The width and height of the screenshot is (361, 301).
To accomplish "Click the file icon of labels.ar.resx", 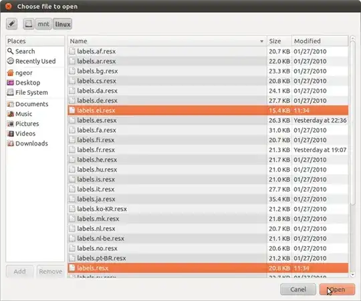I will point(72,61).
